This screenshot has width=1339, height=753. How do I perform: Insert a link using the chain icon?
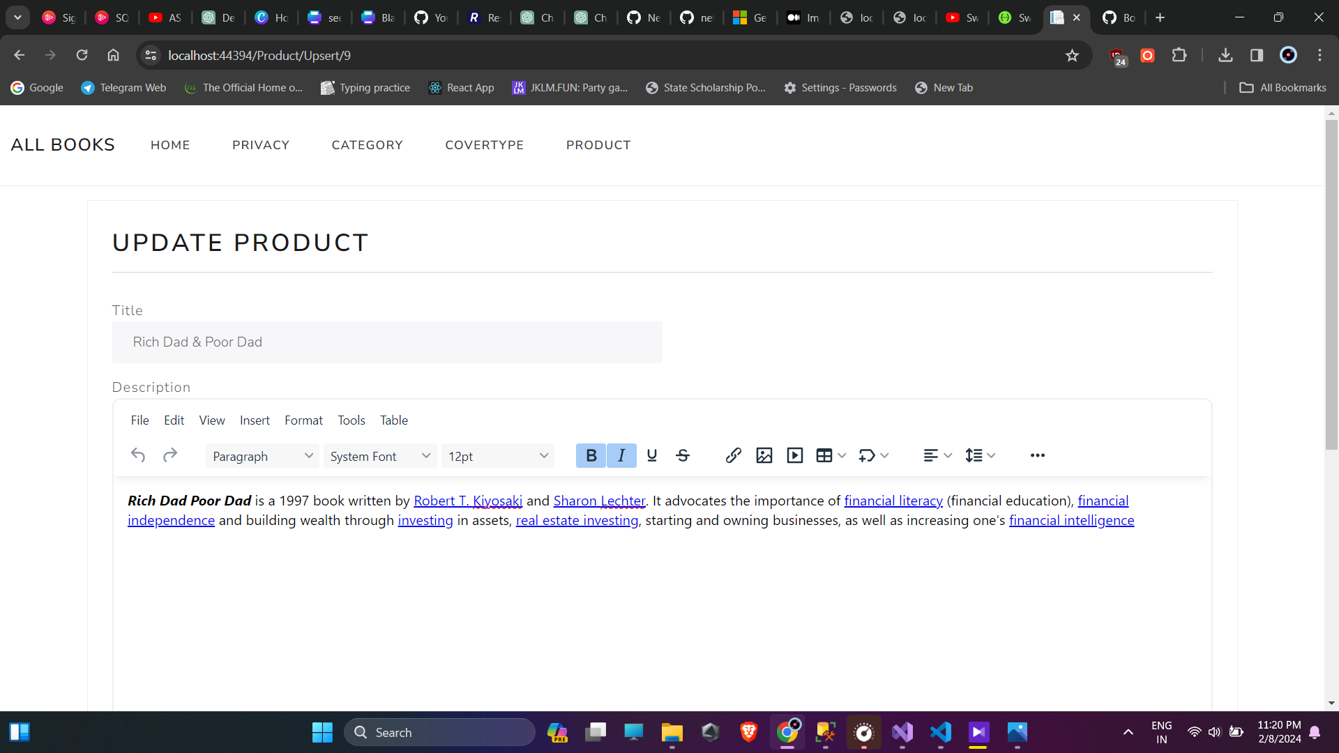coord(733,455)
